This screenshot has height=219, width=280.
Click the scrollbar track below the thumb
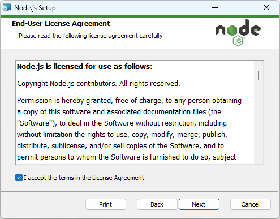(x=259, y=123)
